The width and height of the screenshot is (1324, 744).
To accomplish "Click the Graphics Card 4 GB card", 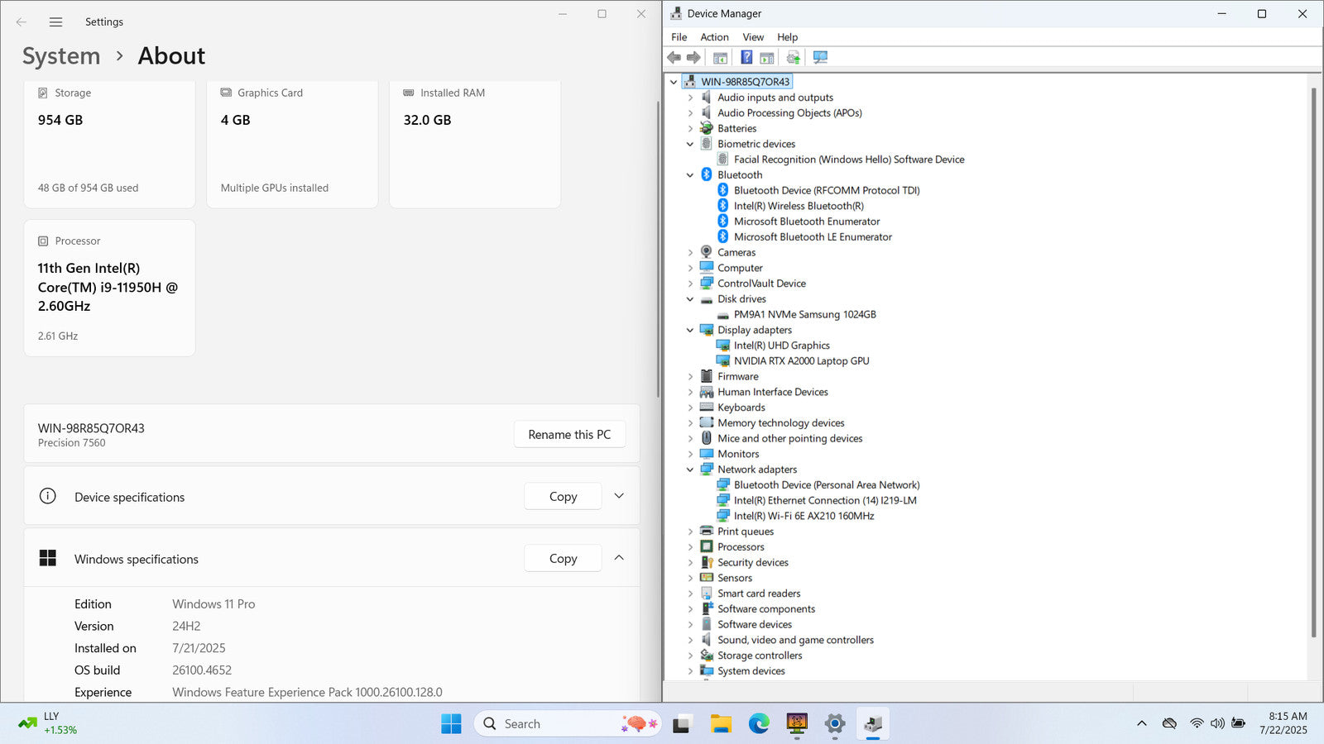I will [292, 144].
